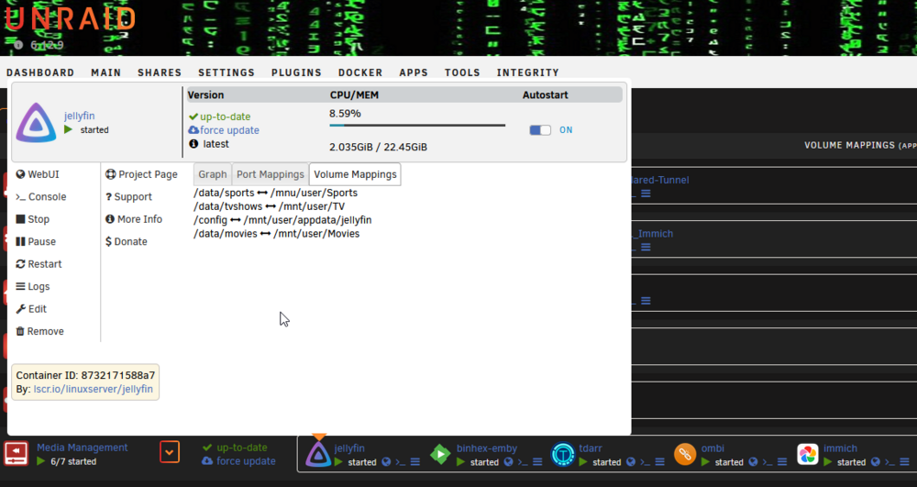Toggle the jellyfin Autostart switch

(540, 130)
